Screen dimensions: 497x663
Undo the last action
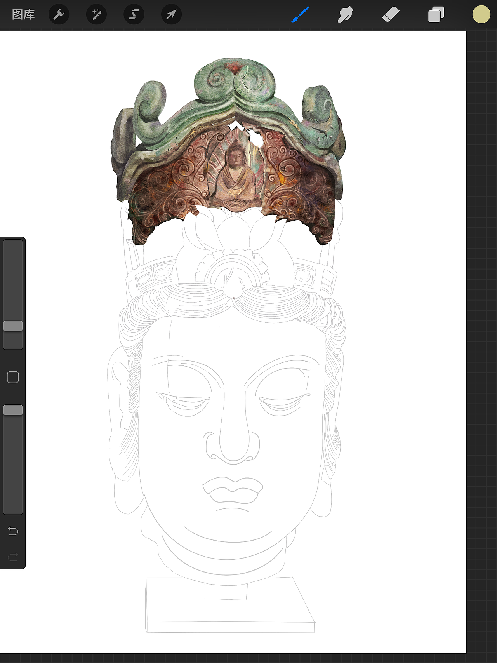point(13,531)
